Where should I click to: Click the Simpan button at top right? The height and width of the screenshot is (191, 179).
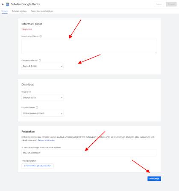point(171,4)
